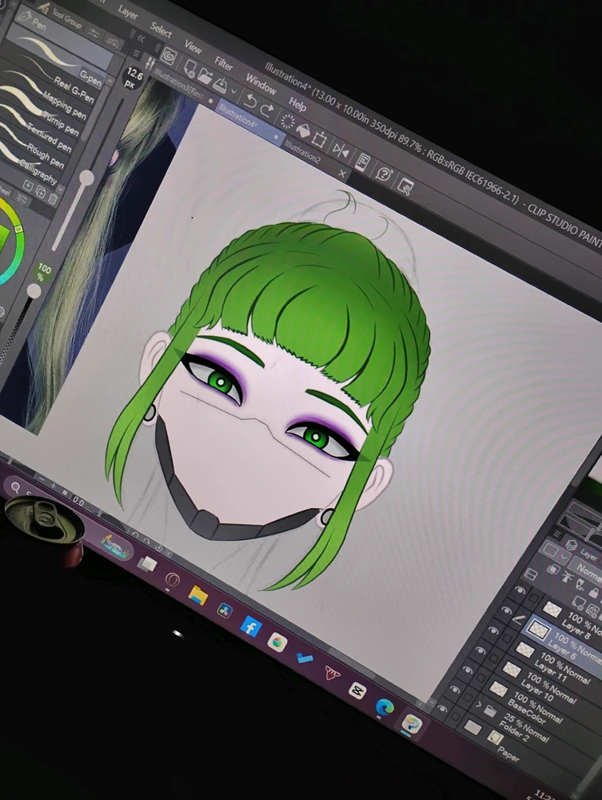Switch to the Illustration2 tab
This screenshot has height=800, width=602.
(304, 153)
